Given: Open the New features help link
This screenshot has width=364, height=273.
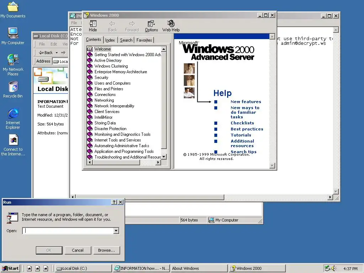Looking at the screenshot, I should pos(246,102).
